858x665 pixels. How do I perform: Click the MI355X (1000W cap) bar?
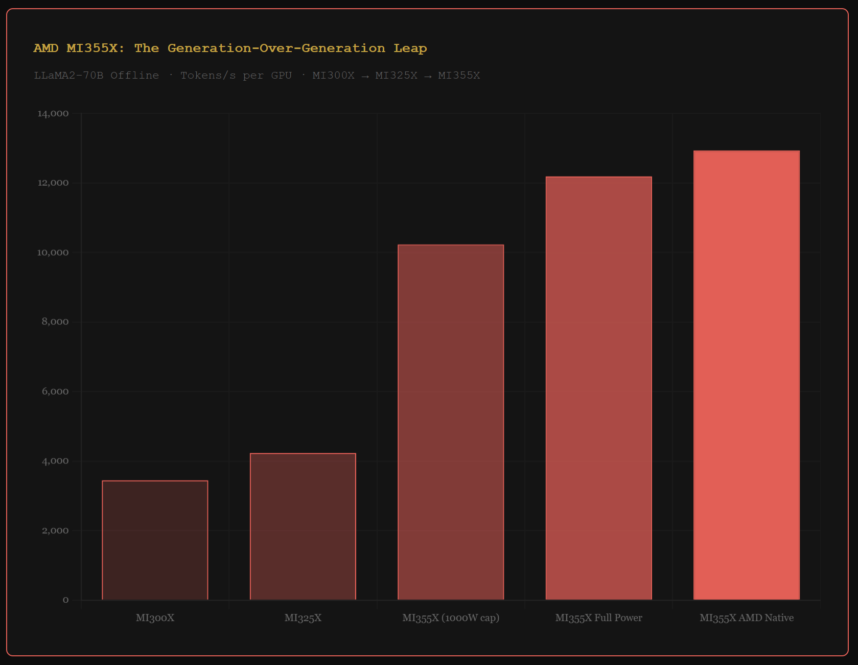(x=451, y=422)
